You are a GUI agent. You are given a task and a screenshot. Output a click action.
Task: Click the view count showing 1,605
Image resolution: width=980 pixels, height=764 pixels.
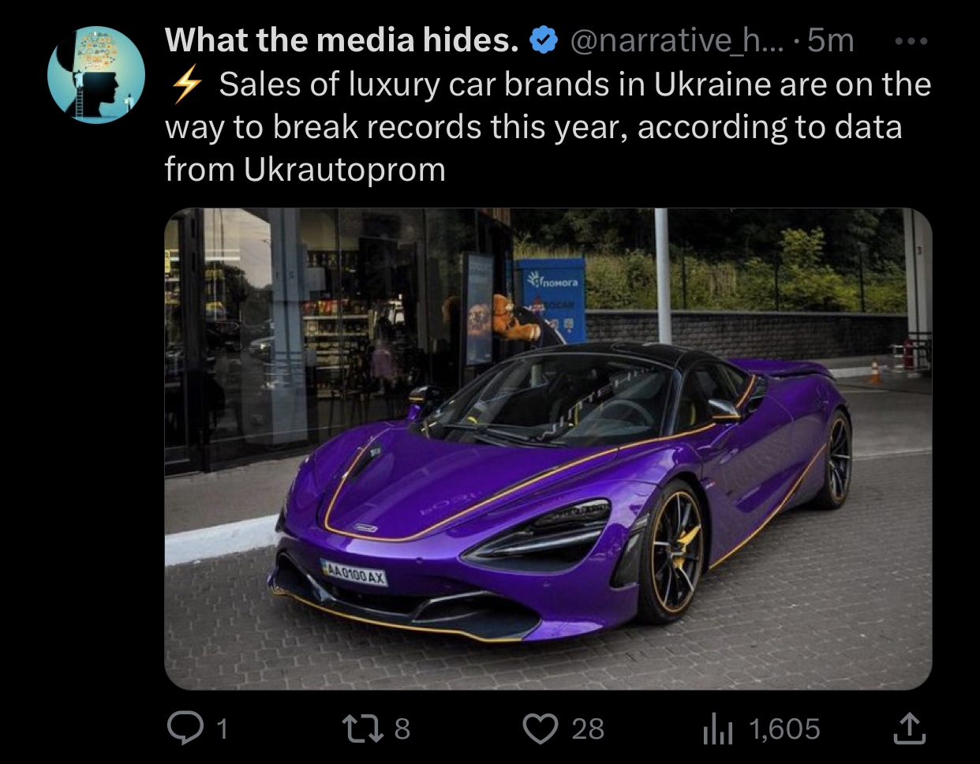(784, 728)
